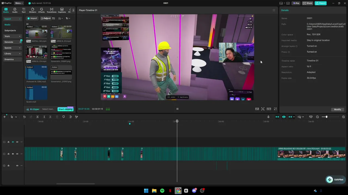Viewport: 348px width, 195px height.
Task: Click the Split clip tool
Action: (38, 117)
